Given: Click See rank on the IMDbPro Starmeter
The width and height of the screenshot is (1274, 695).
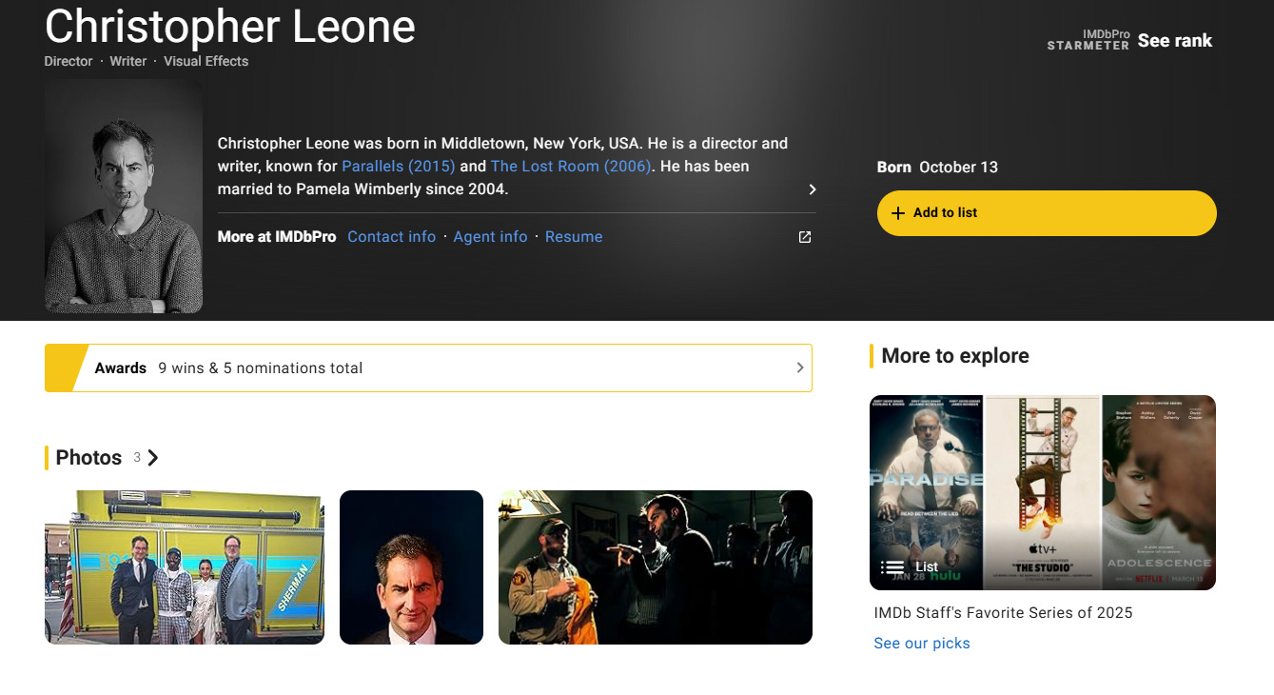Looking at the screenshot, I should pyautogui.click(x=1175, y=41).
